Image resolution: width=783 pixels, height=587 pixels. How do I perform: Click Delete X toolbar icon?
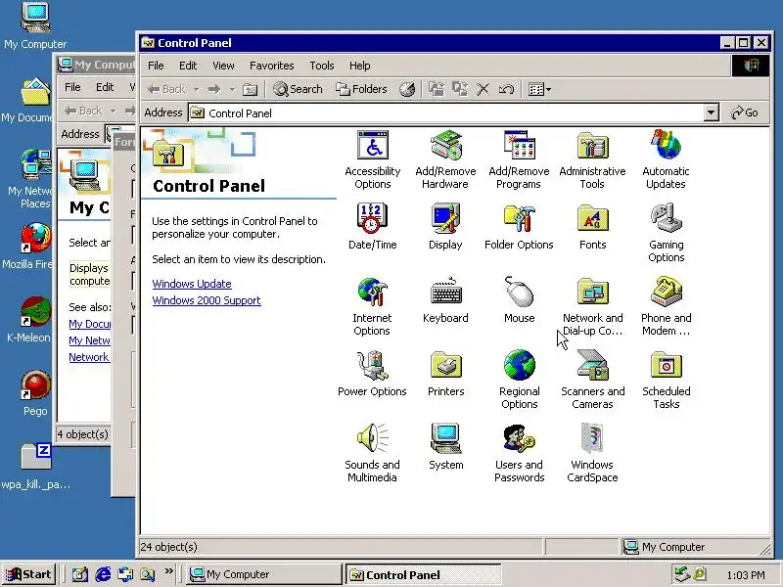(483, 89)
